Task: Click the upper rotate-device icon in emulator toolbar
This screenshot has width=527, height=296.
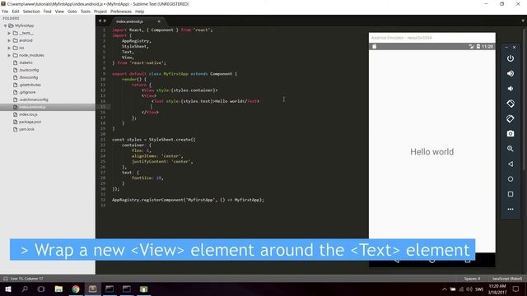Action: 511,104
